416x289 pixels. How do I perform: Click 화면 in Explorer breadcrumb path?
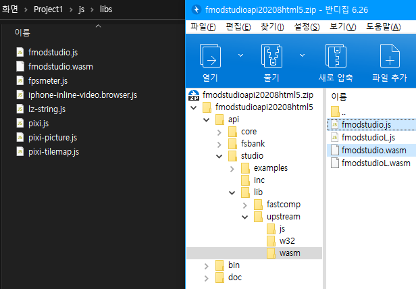pyautogui.click(x=10, y=9)
